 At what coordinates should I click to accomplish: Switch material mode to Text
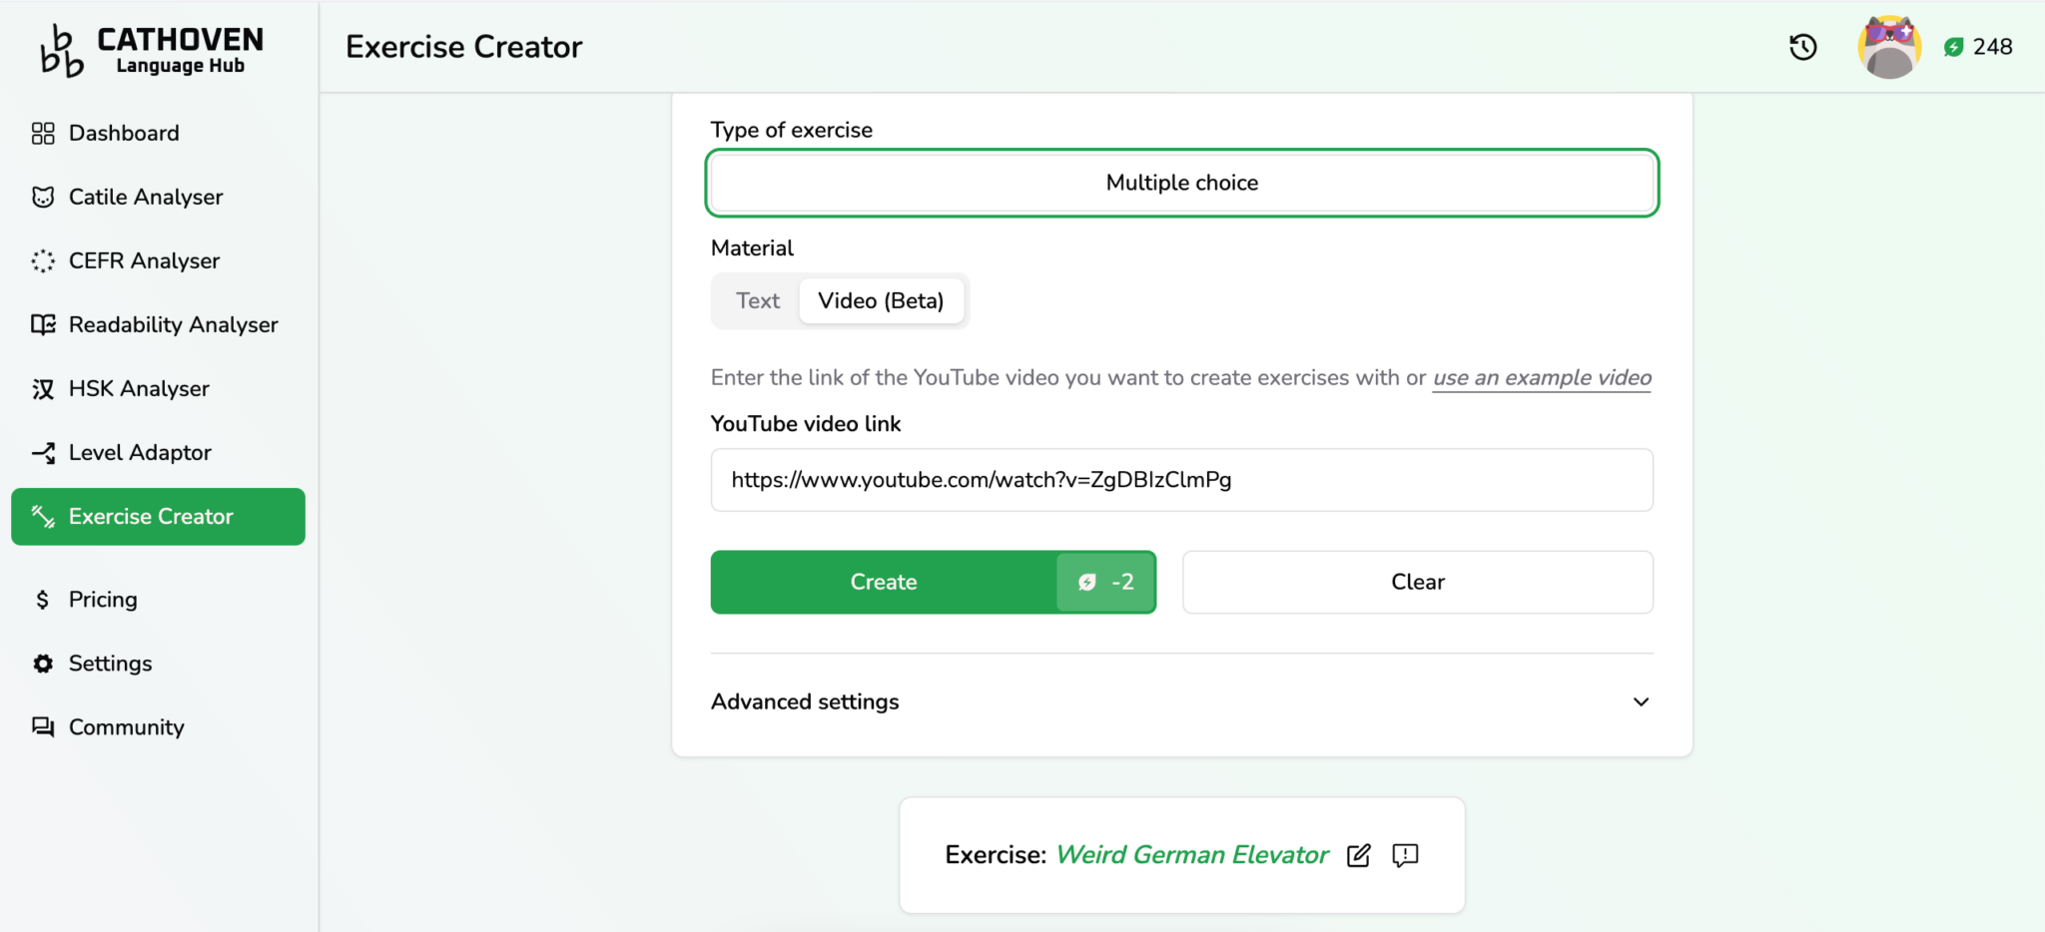pos(757,300)
